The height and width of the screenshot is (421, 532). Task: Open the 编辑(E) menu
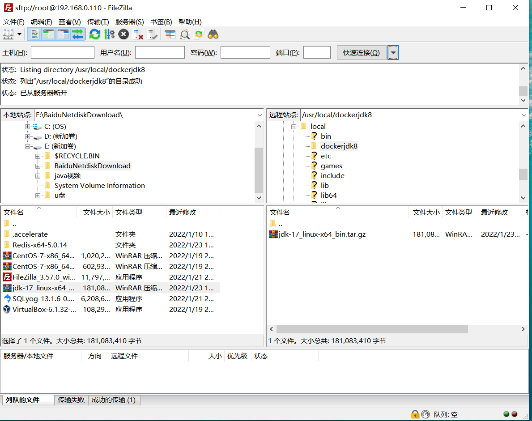(x=42, y=22)
